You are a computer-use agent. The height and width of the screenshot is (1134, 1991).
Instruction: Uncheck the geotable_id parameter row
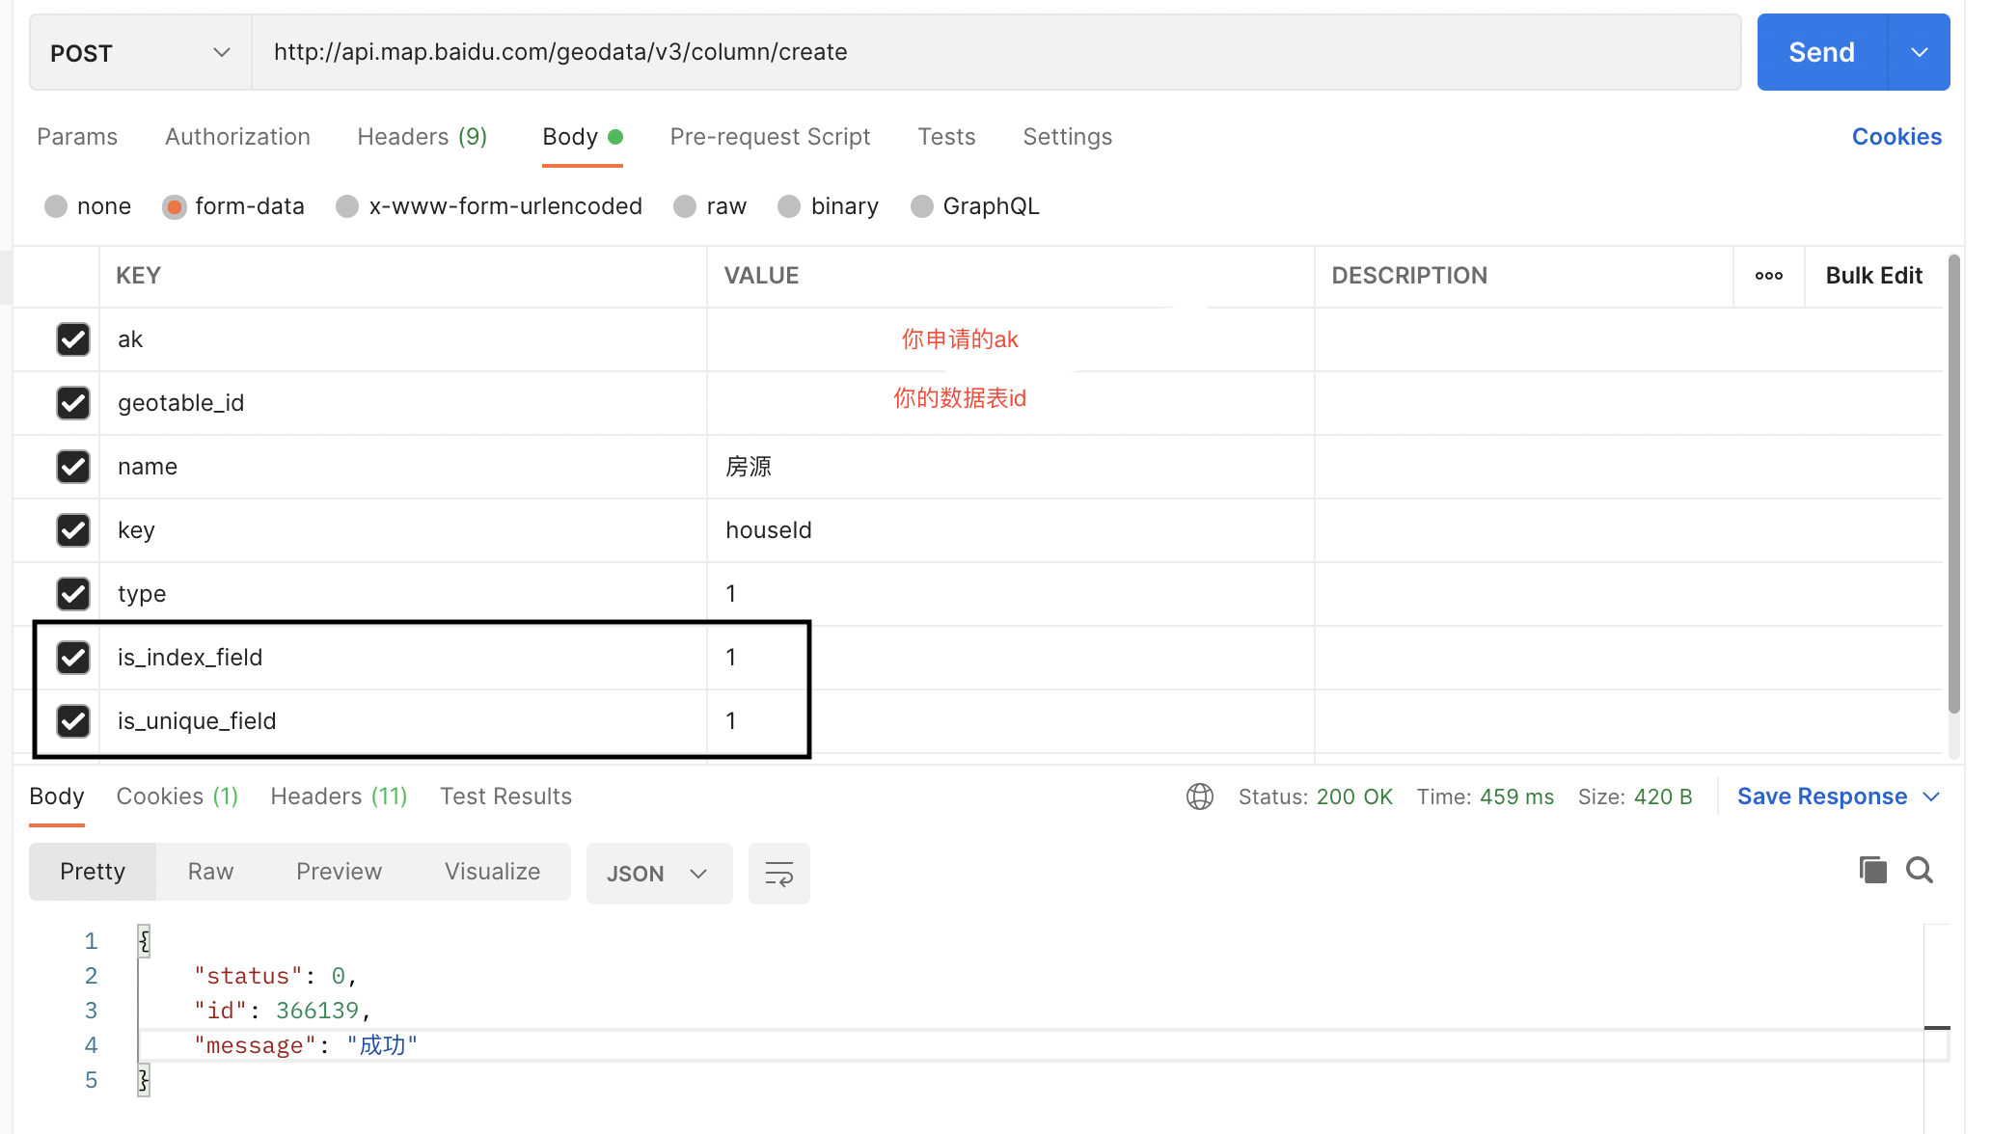[73, 403]
